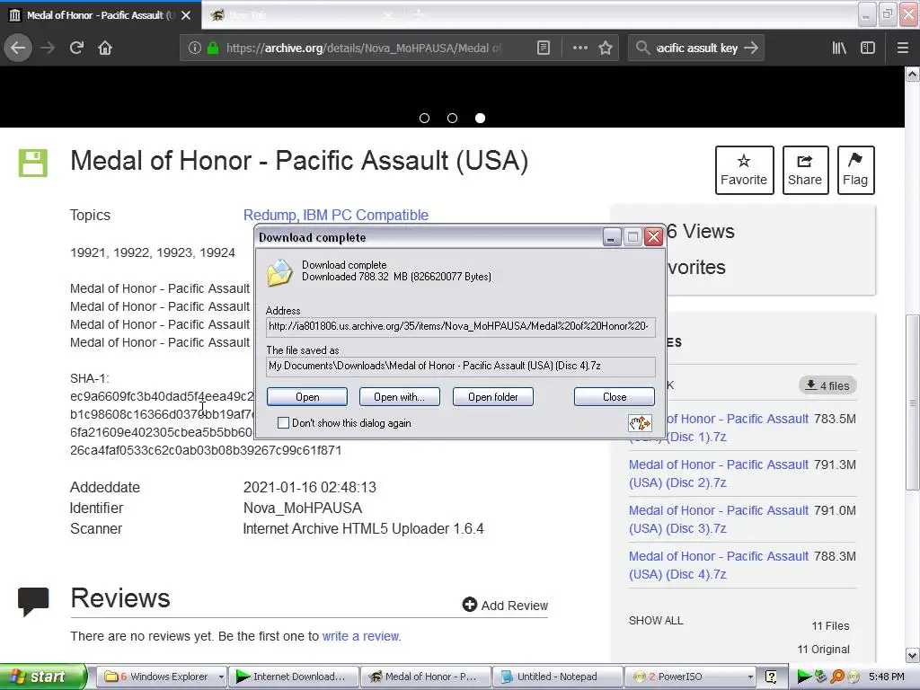Click the SHA-1 hash ending c99c61f871
The image size is (920, 690).
(206, 451)
